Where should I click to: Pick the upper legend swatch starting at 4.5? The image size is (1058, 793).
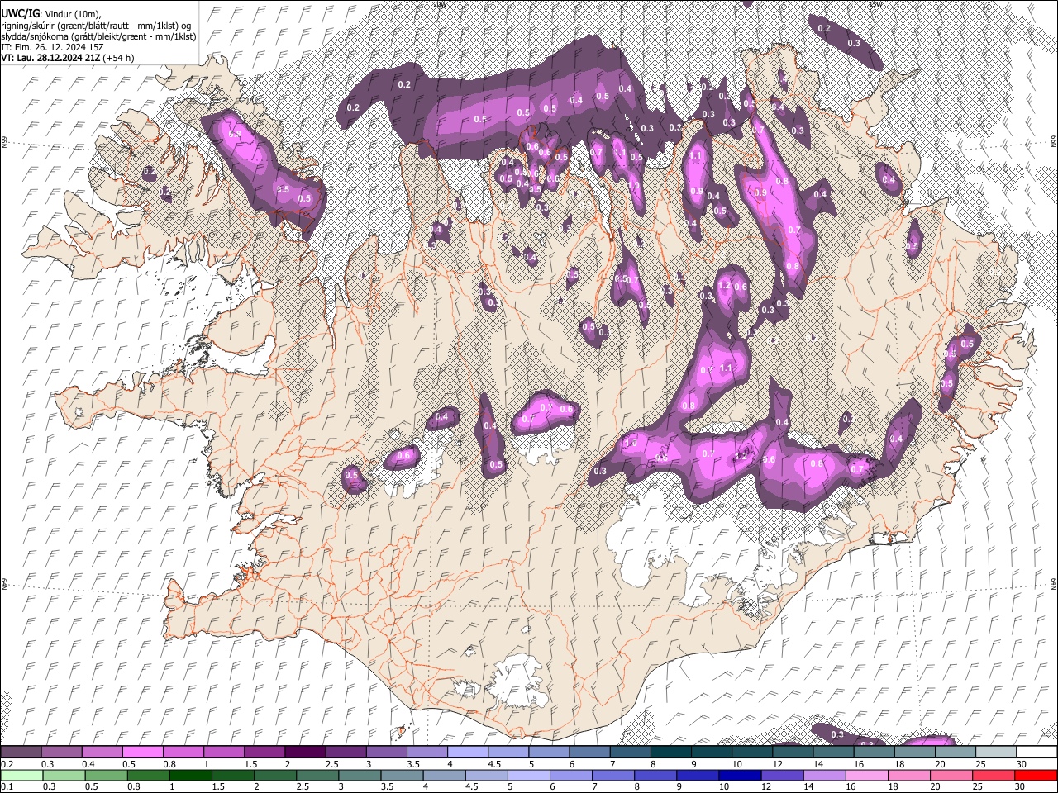[508, 752]
